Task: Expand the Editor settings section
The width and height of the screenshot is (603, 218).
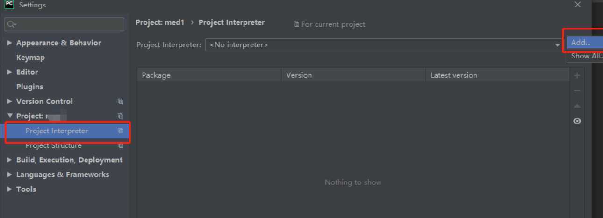Action: [10, 72]
